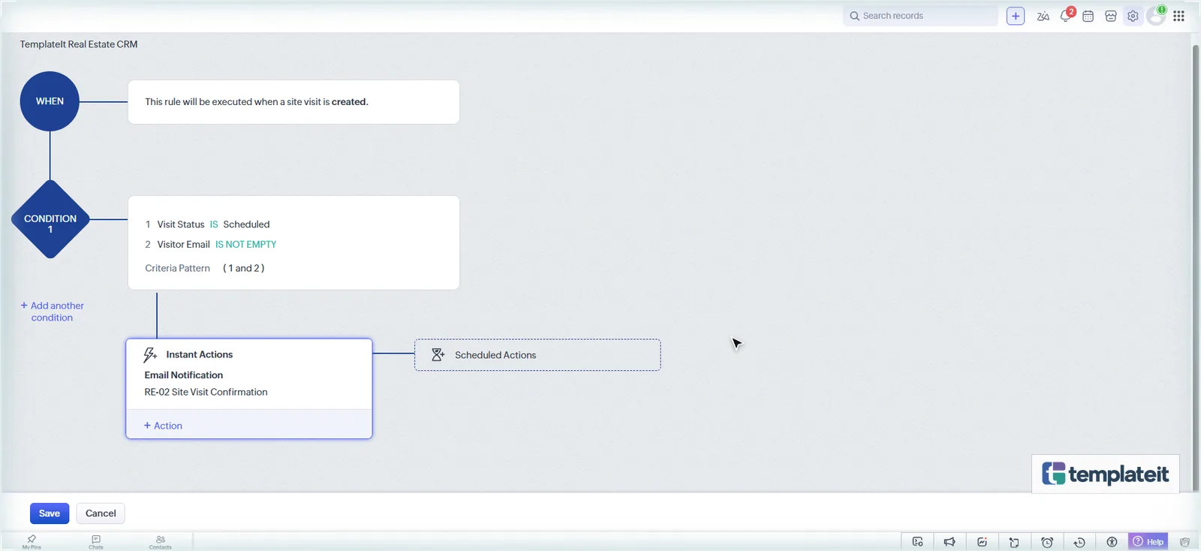Image resolution: width=1201 pixels, height=551 pixels.
Task: Open the setup gear icon
Action: click(1133, 16)
